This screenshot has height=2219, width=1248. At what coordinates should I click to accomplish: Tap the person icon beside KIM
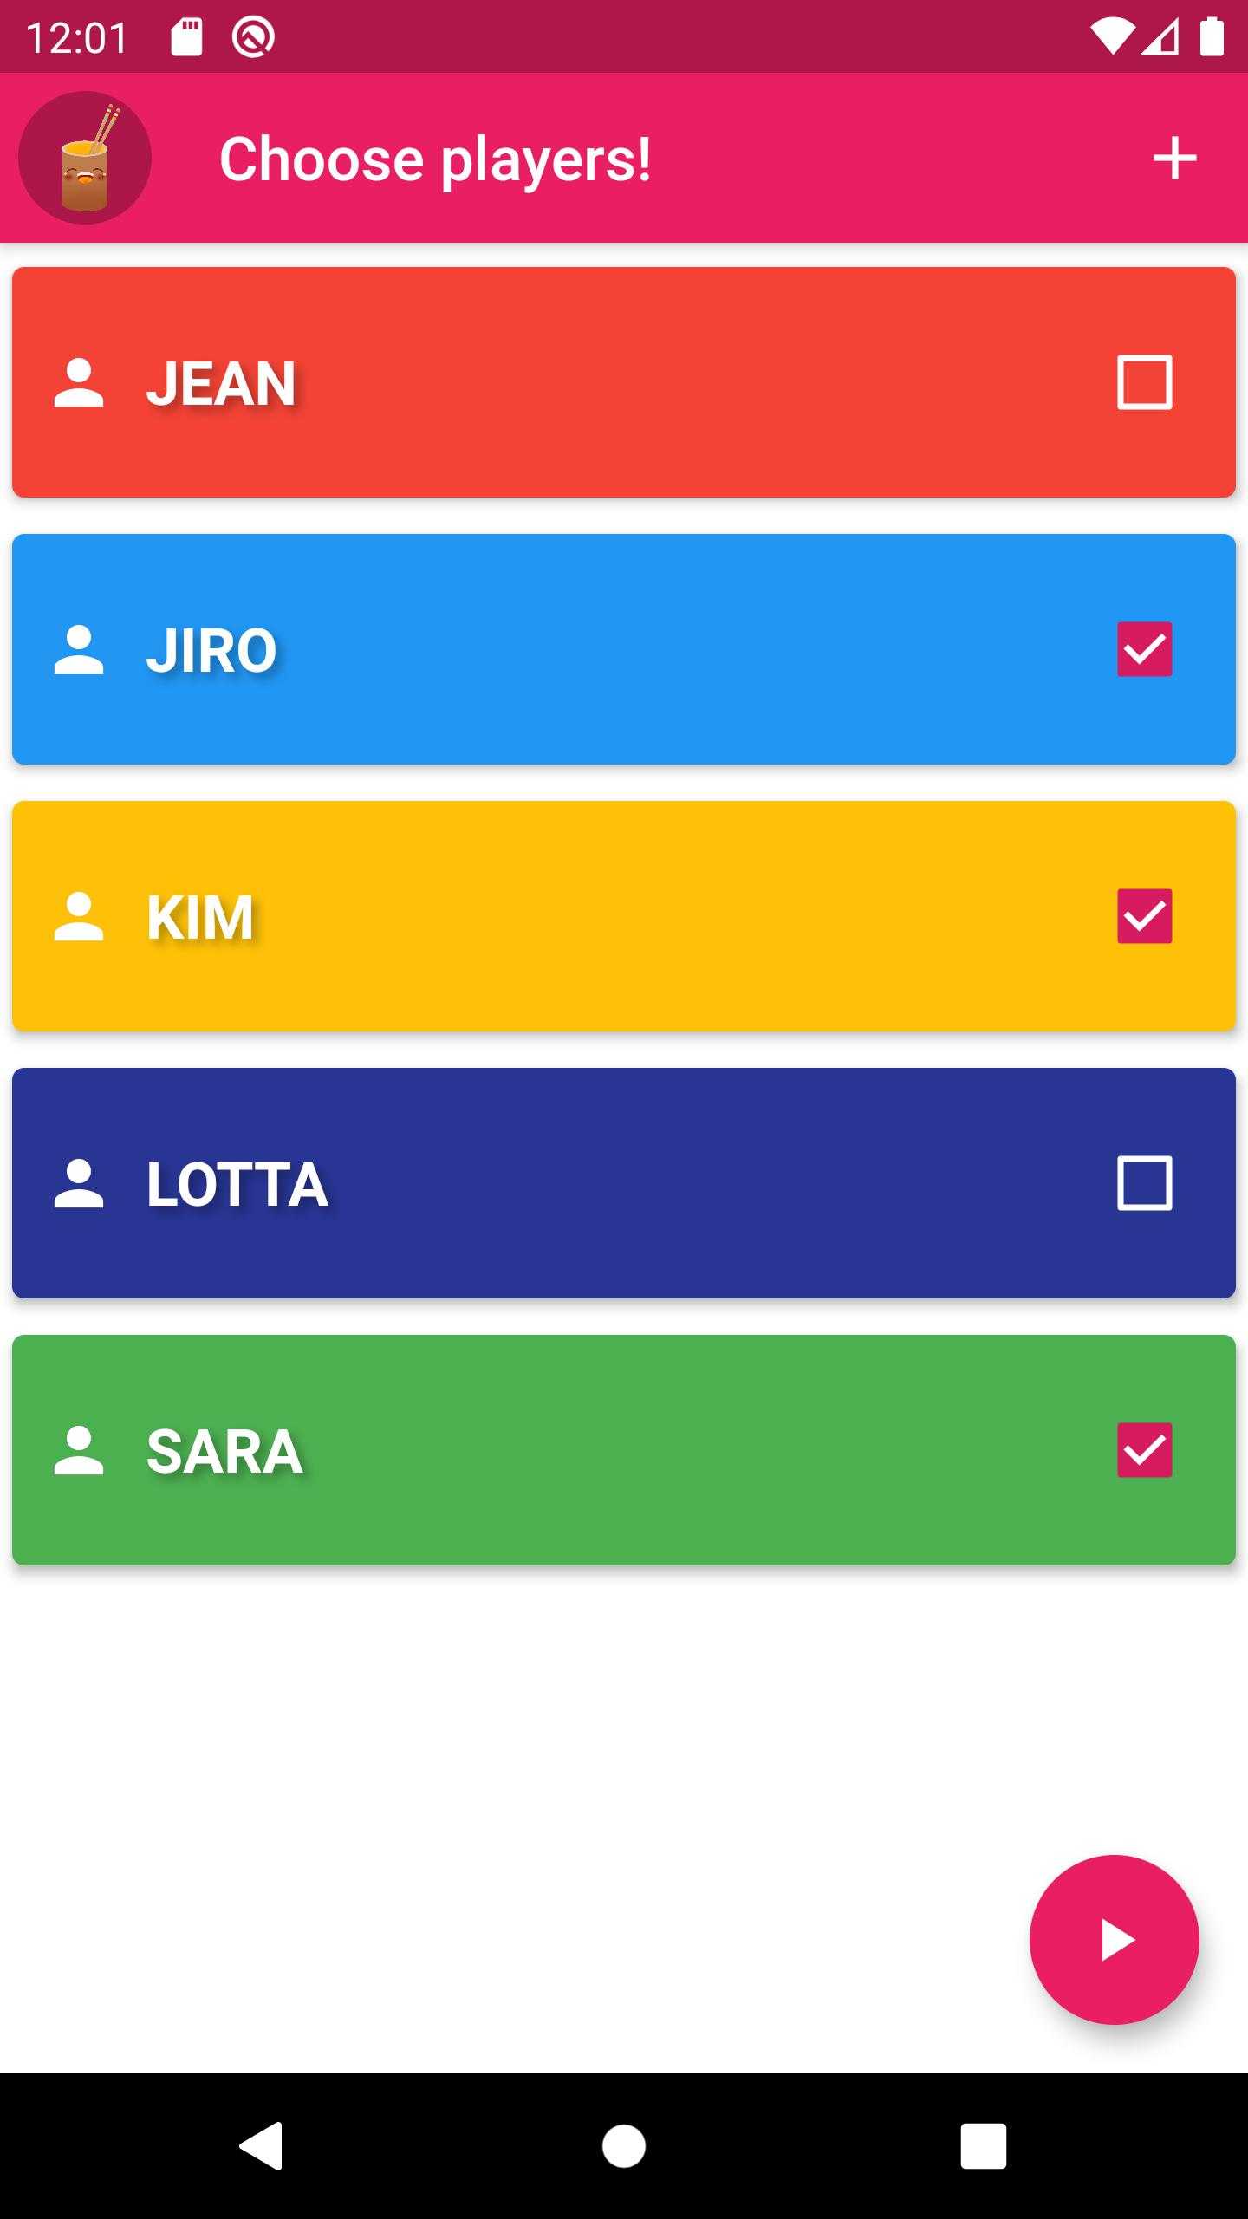tap(79, 916)
